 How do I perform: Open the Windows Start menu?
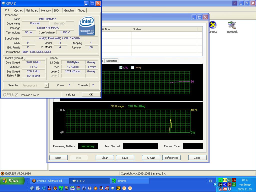click(12, 181)
